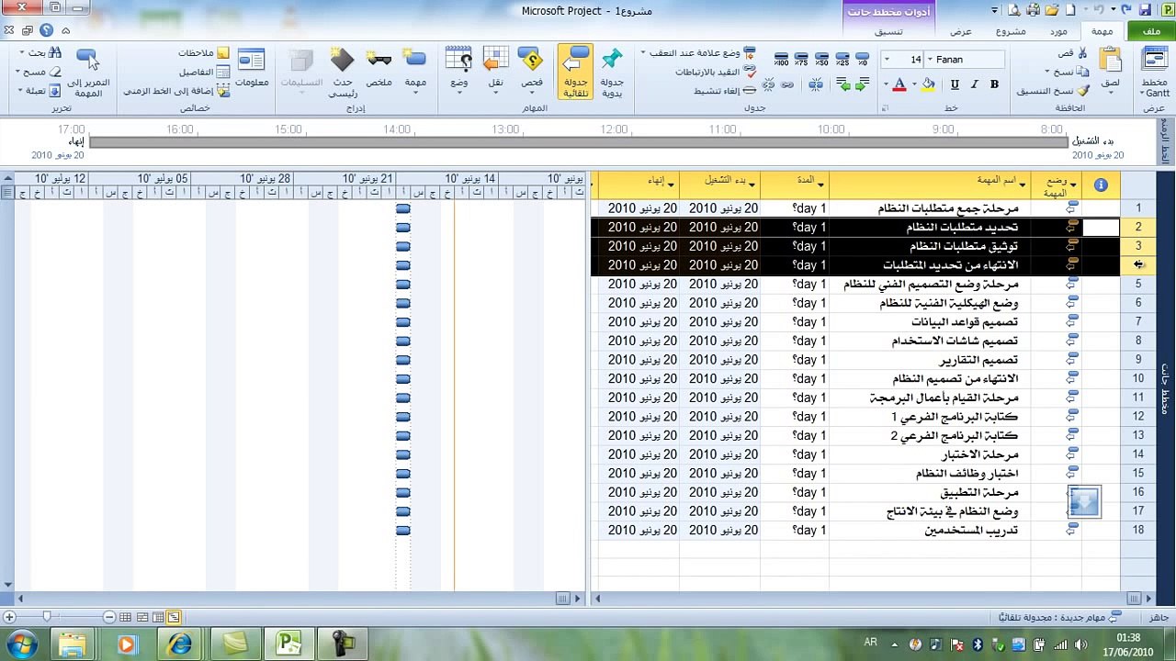Image resolution: width=1176 pixels, height=661 pixels.
Task: Toggle Inactivate task (إلغاء تنشيط)
Action: click(724, 91)
